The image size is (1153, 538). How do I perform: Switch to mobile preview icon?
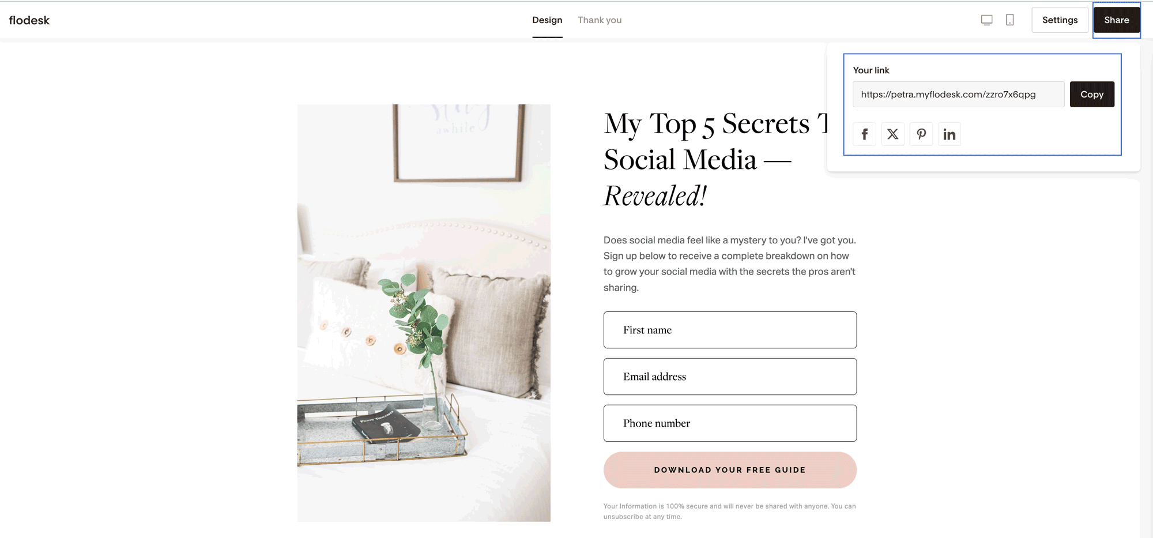1010,20
